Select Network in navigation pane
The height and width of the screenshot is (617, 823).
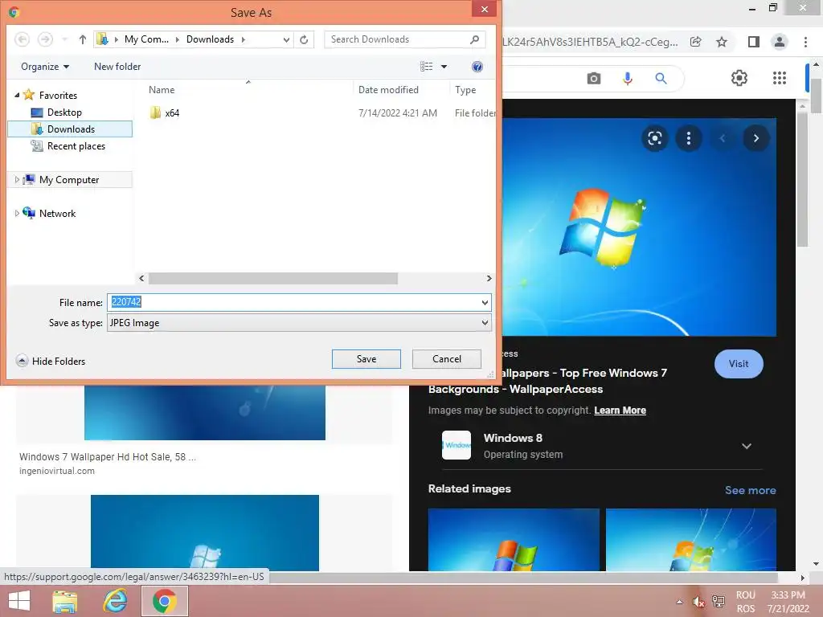click(57, 214)
